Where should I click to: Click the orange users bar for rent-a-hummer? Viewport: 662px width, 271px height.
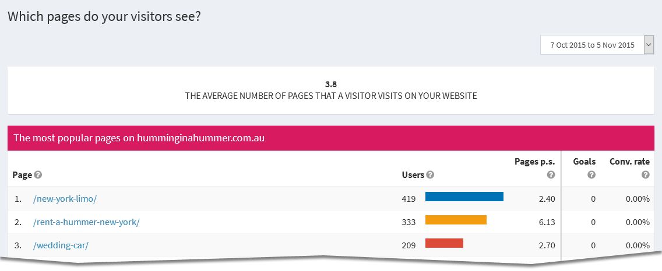coord(456,220)
